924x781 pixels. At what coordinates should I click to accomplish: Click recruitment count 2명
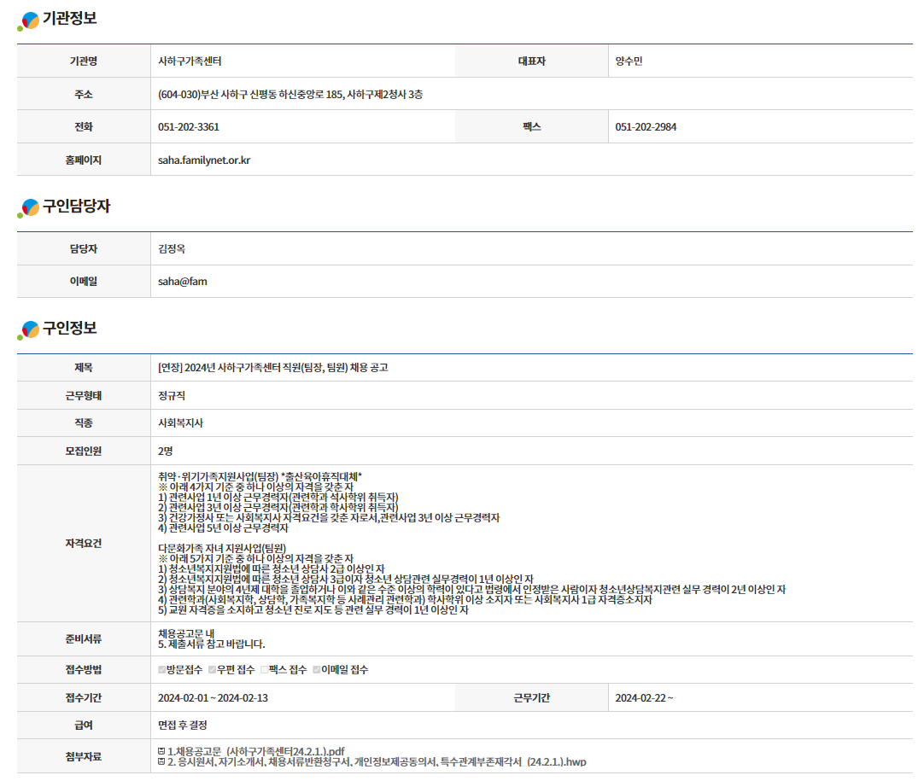[165, 452]
